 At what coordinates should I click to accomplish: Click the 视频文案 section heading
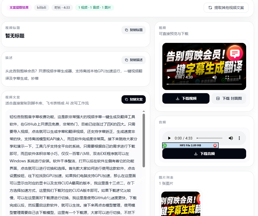click(x=12, y=97)
